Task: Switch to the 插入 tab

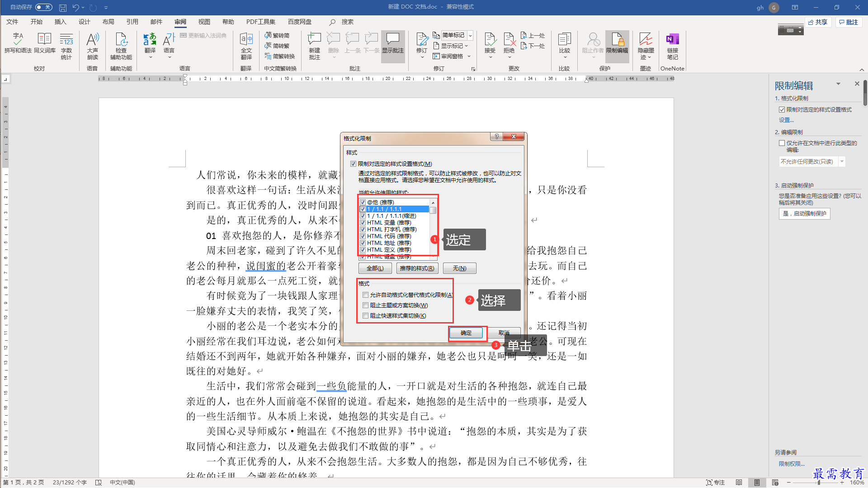Action: tap(60, 22)
